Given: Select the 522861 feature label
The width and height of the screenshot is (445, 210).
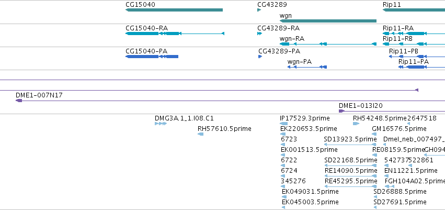Looking at the screenshot, I should coord(421,160).
